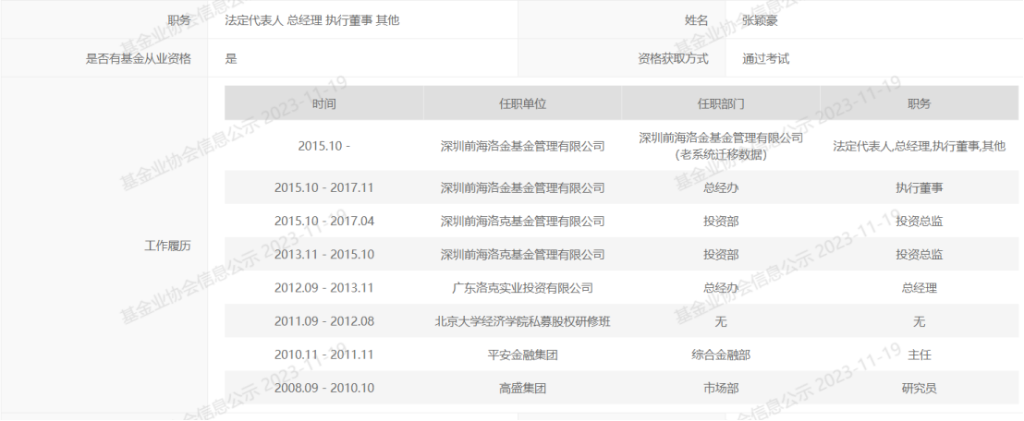
Task: Click position 无 in the 北京大学 row
Action: coord(920,321)
